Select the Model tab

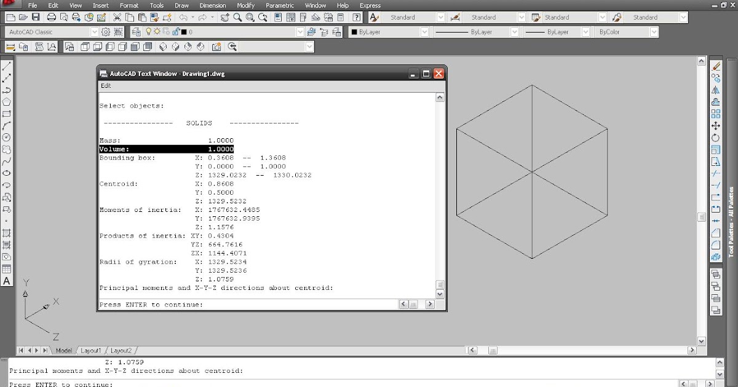pos(64,350)
